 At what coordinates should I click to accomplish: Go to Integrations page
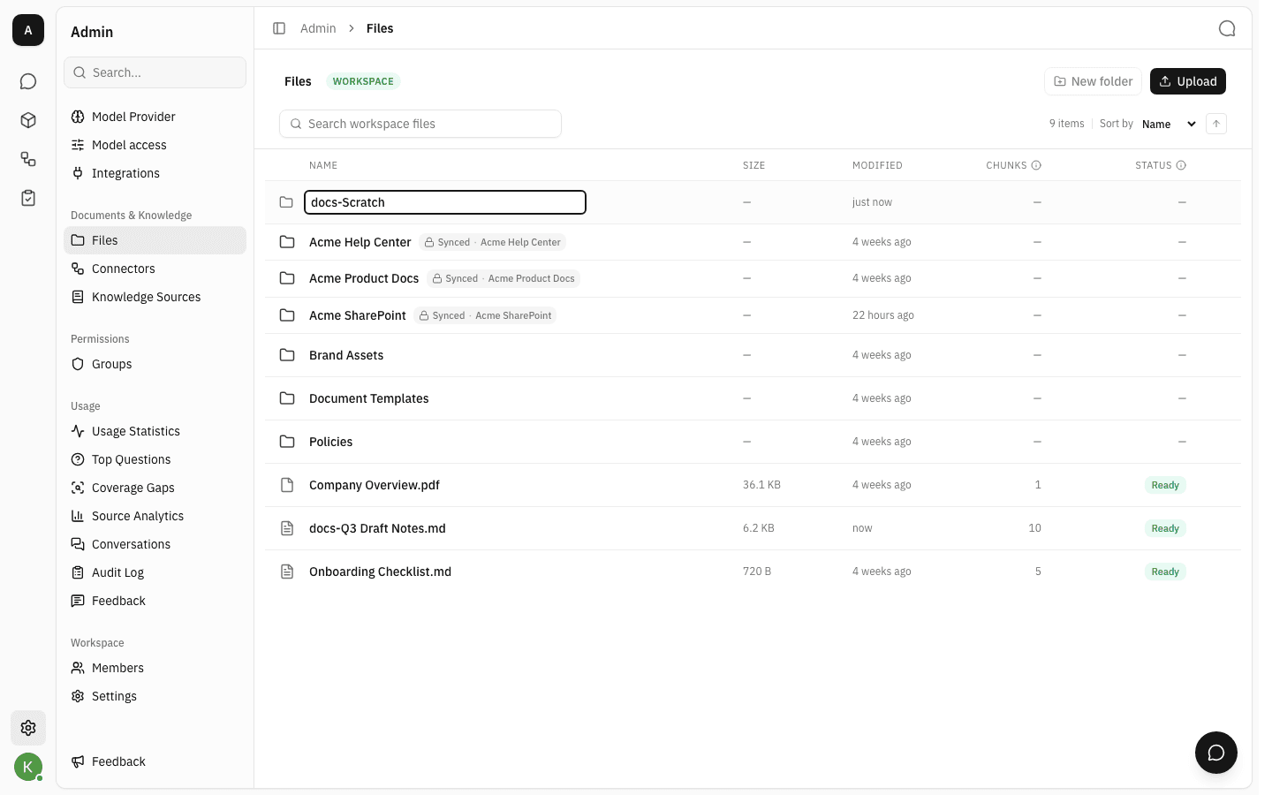(155, 173)
